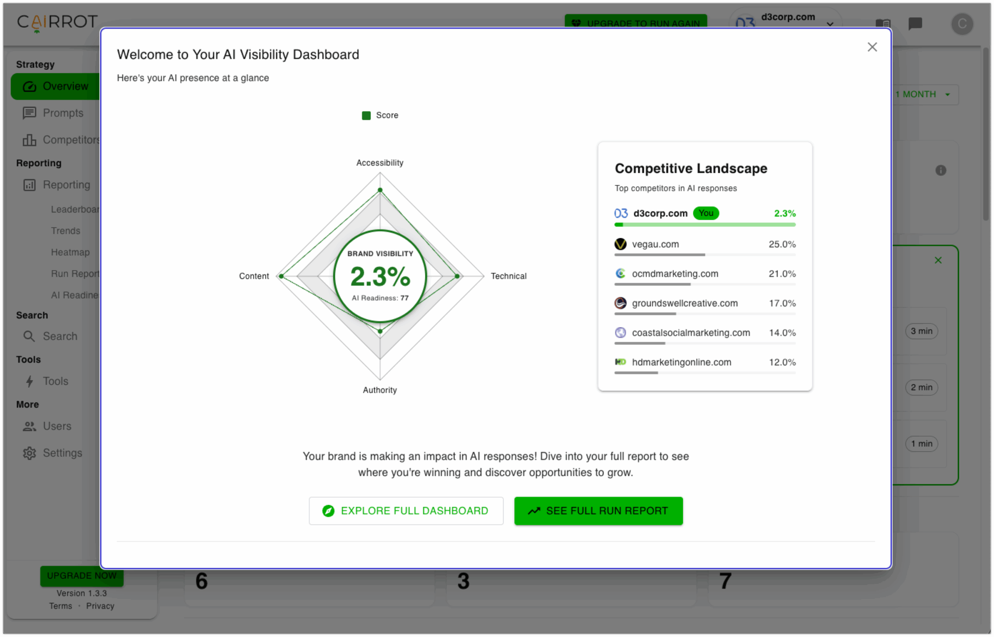Dismiss the green notification with its X
This screenshot has width=994, height=637.
click(938, 260)
